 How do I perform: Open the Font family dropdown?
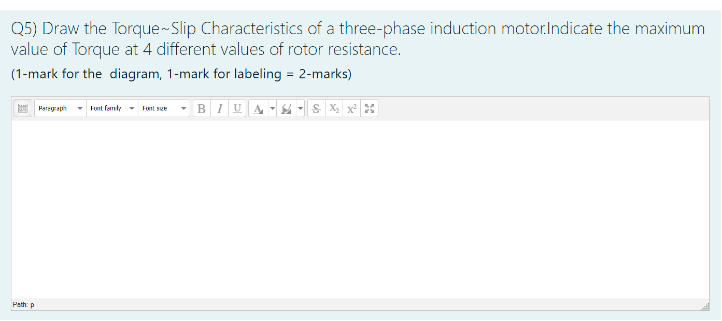click(x=112, y=108)
